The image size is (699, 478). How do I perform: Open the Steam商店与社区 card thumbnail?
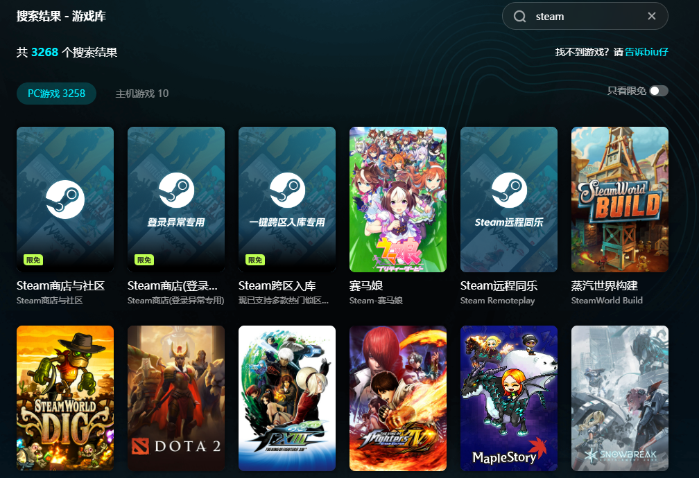(x=65, y=199)
